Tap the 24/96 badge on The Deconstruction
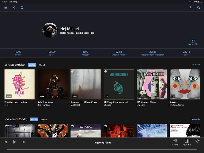 tap(9, 96)
